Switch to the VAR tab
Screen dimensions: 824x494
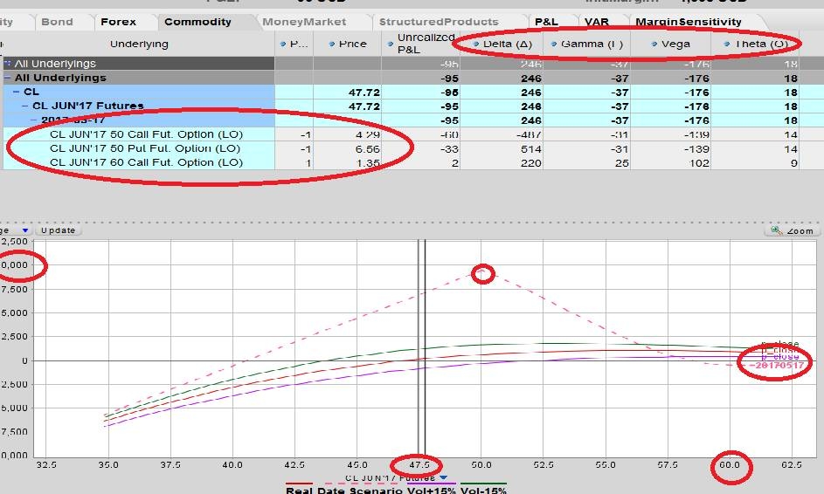coord(597,22)
